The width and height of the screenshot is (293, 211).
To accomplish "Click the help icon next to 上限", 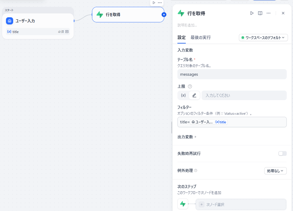I will pyautogui.click(x=190, y=86).
